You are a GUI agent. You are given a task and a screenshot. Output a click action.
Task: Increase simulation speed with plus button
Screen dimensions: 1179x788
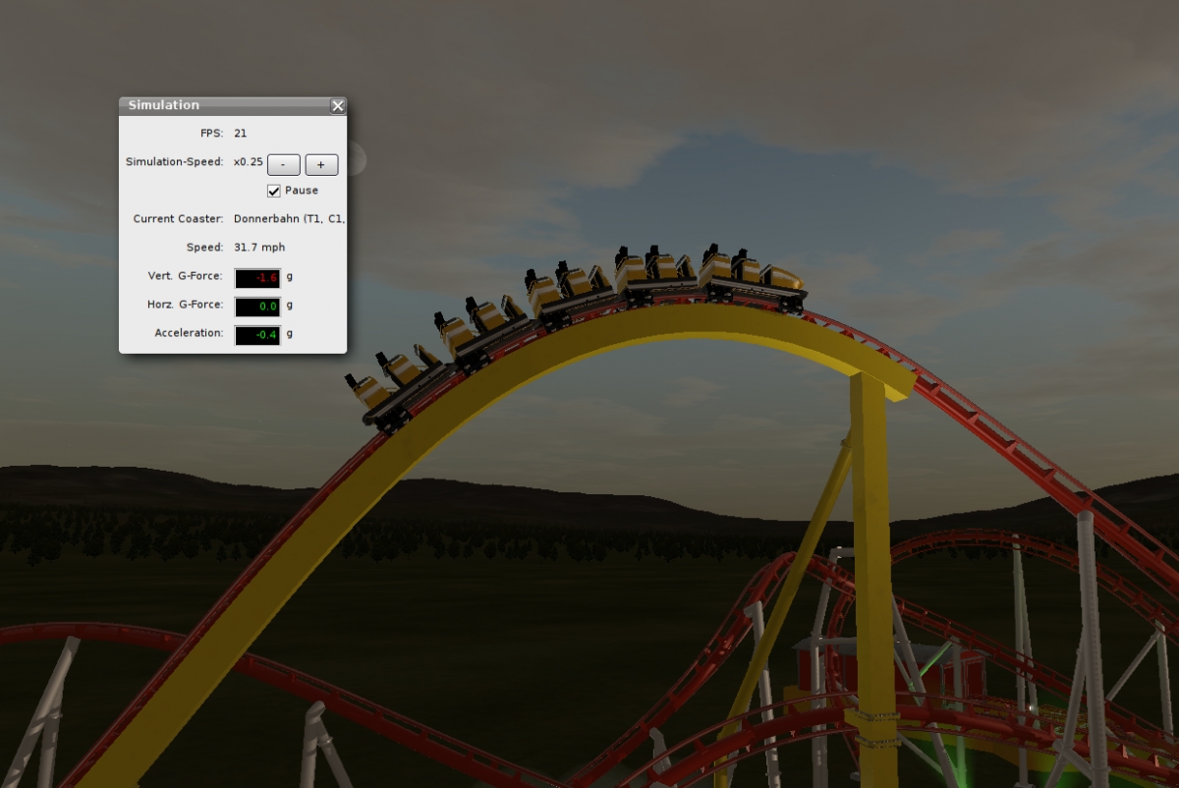click(x=321, y=164)
